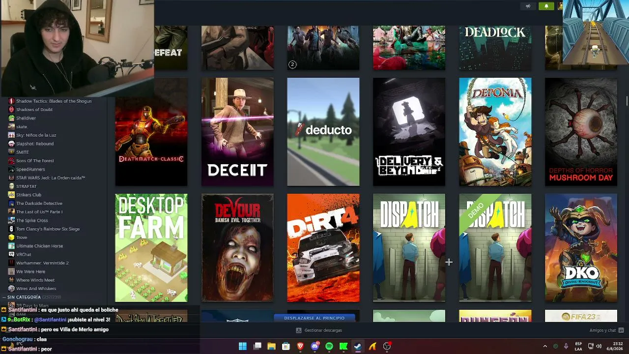
Task: Click the Shadows of Doubt sidebar icon
Action: click(x=11, y=110)
